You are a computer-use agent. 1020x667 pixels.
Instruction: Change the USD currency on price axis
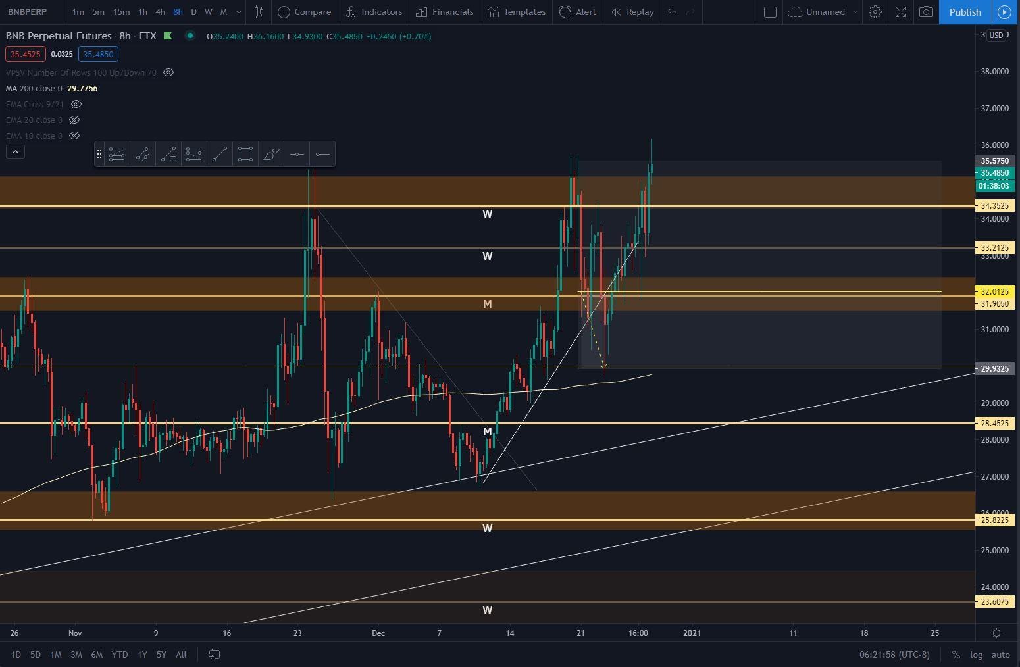996,36
